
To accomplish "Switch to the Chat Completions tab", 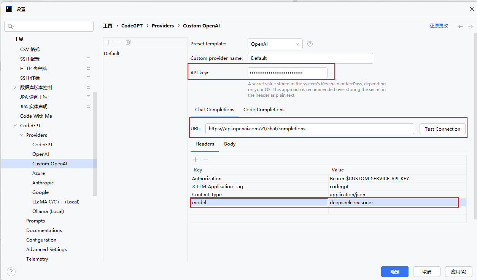I will 215,110.
